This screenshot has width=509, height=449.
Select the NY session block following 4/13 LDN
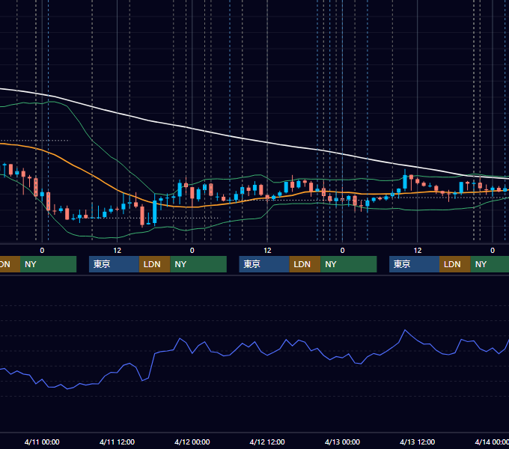tap(490, 264)
